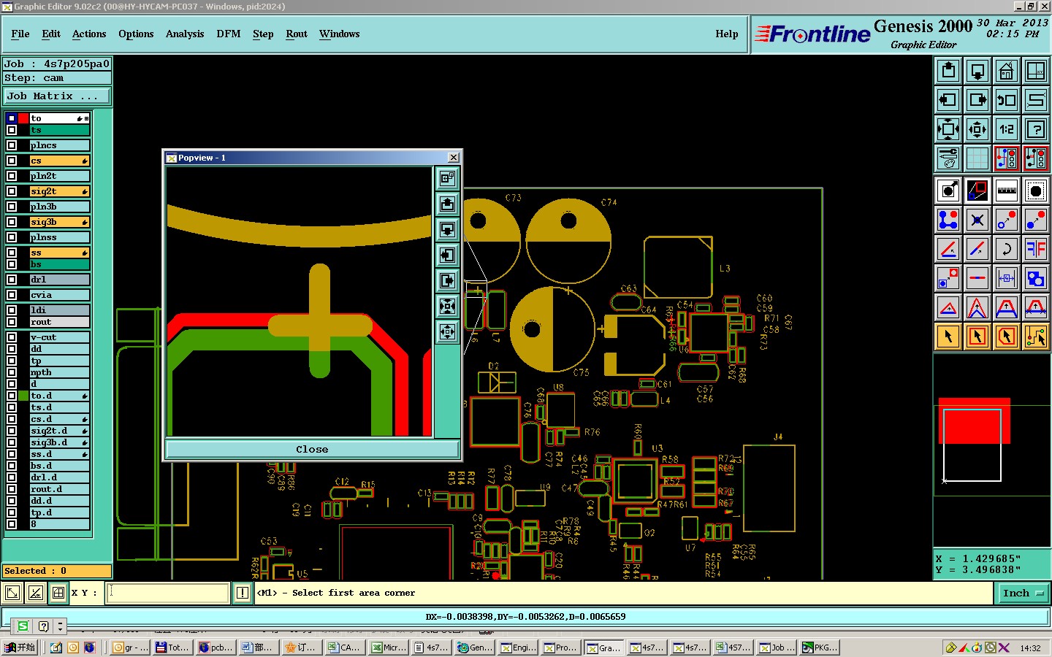Click the green color swatch of to.d

point(23,396)
